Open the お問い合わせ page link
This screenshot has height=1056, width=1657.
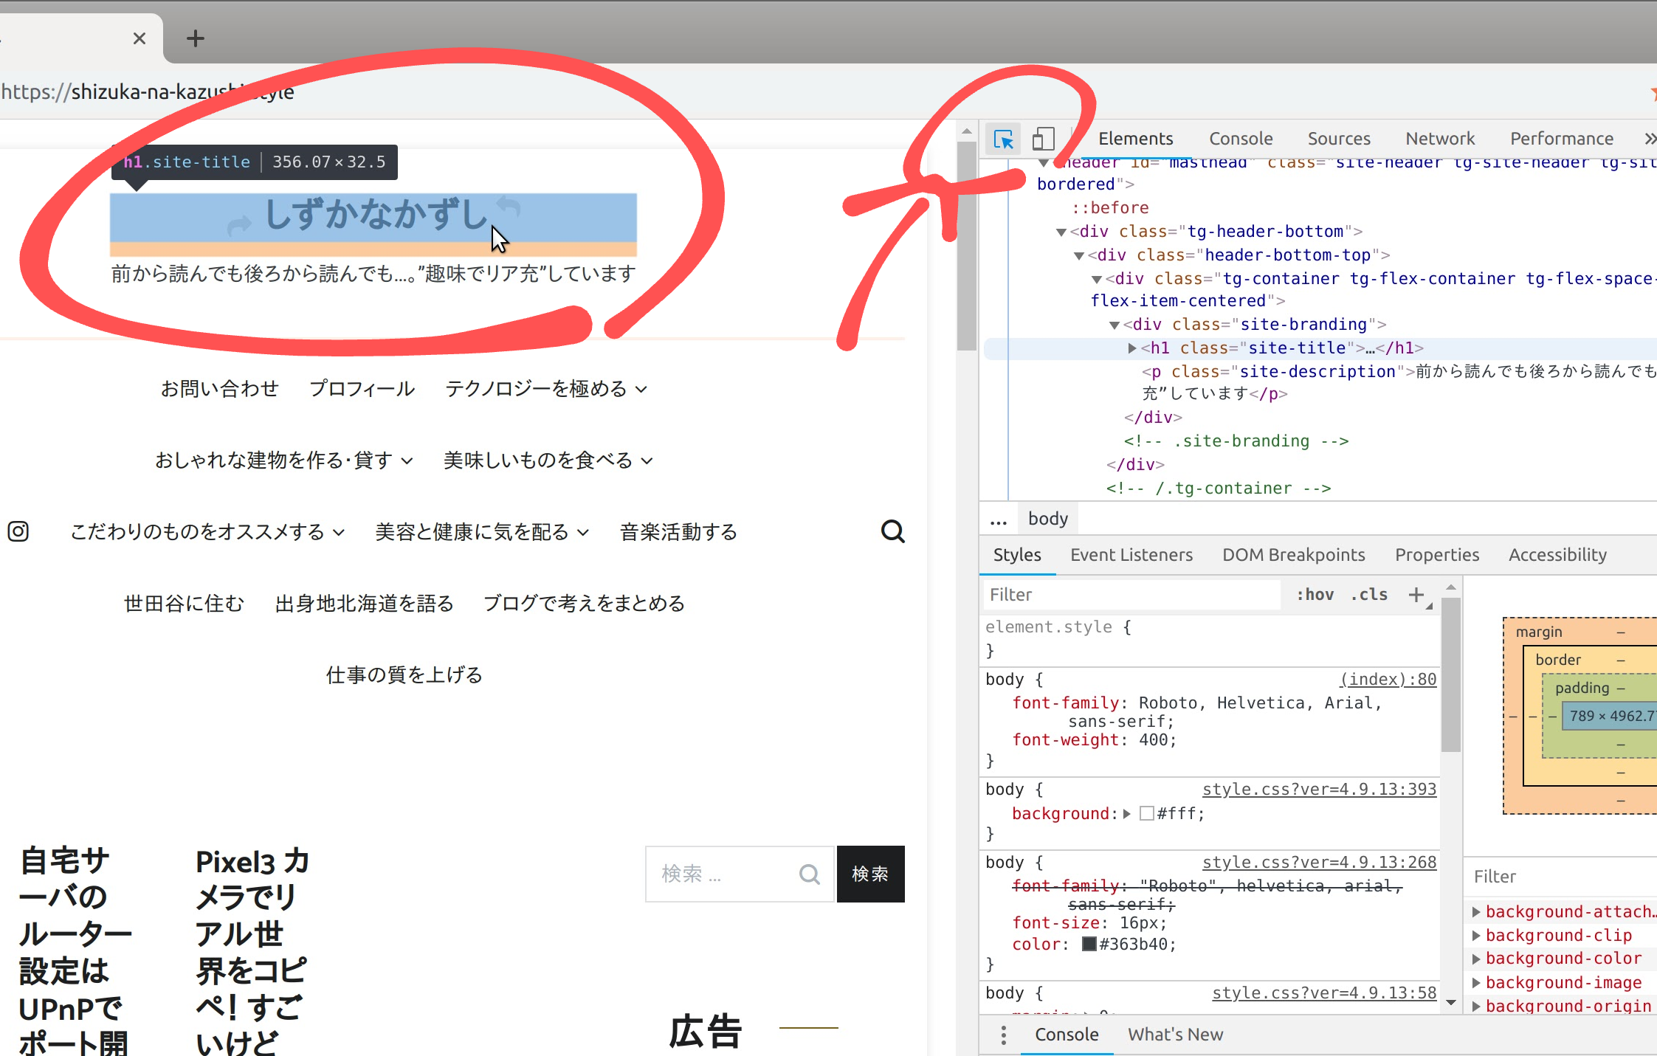click(220, 389)
